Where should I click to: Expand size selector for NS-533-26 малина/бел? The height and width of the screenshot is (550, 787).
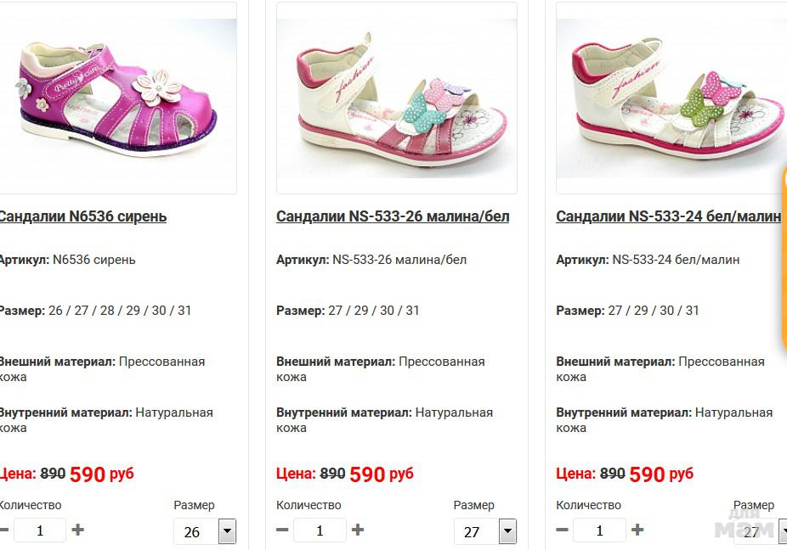[x=507, y=532]
